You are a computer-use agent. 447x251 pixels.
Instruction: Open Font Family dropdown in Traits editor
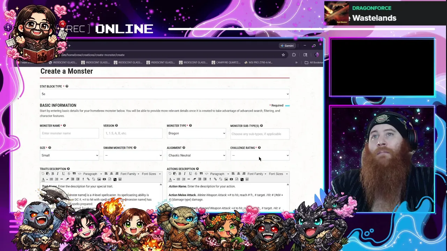coord(130,174)
